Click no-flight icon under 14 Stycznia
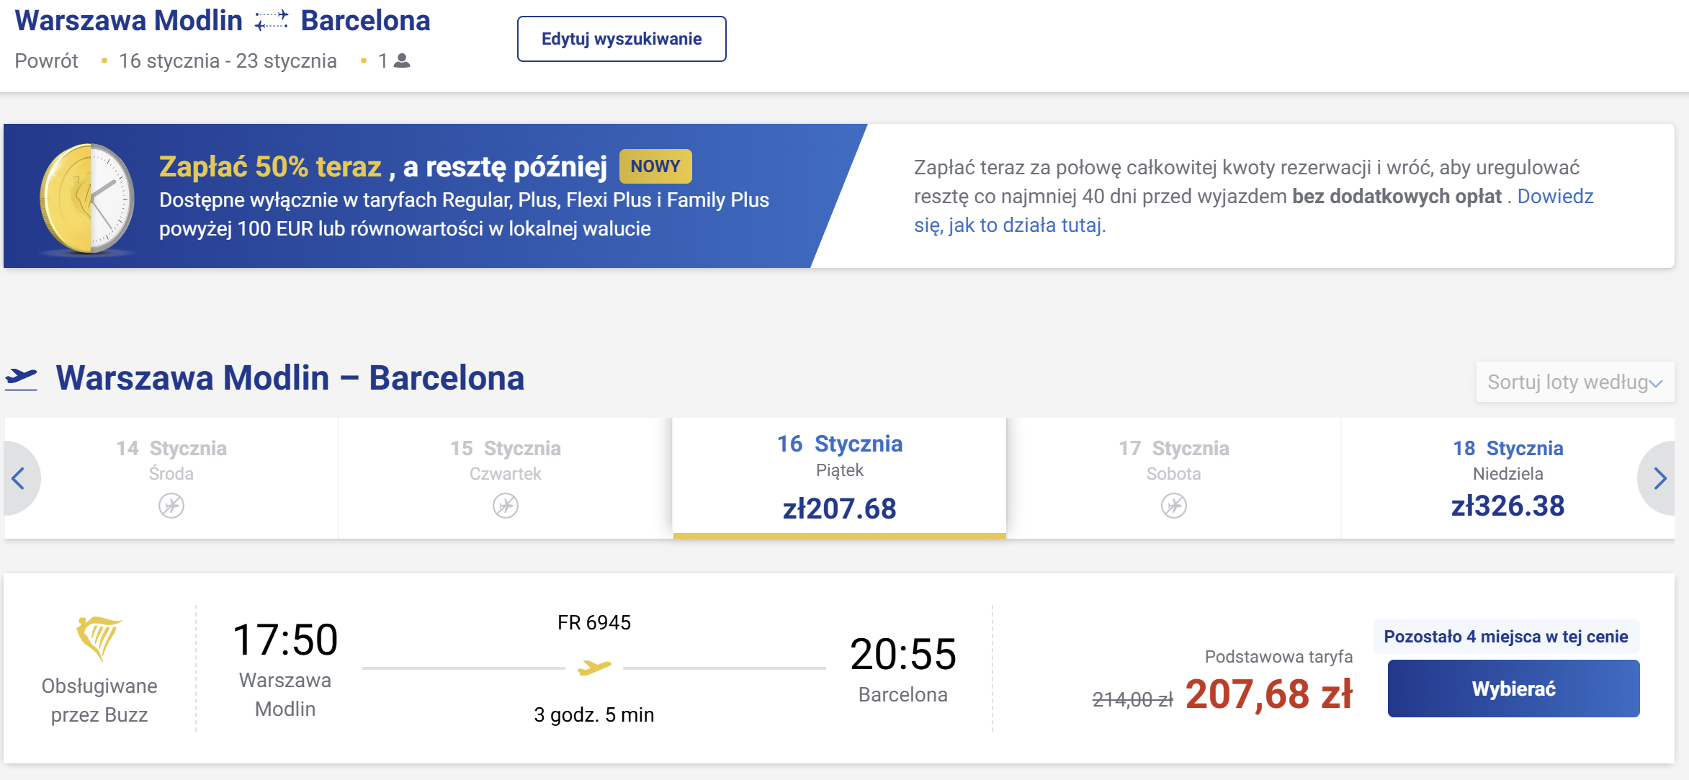The image size is (1689, 780). pos(171,506)
